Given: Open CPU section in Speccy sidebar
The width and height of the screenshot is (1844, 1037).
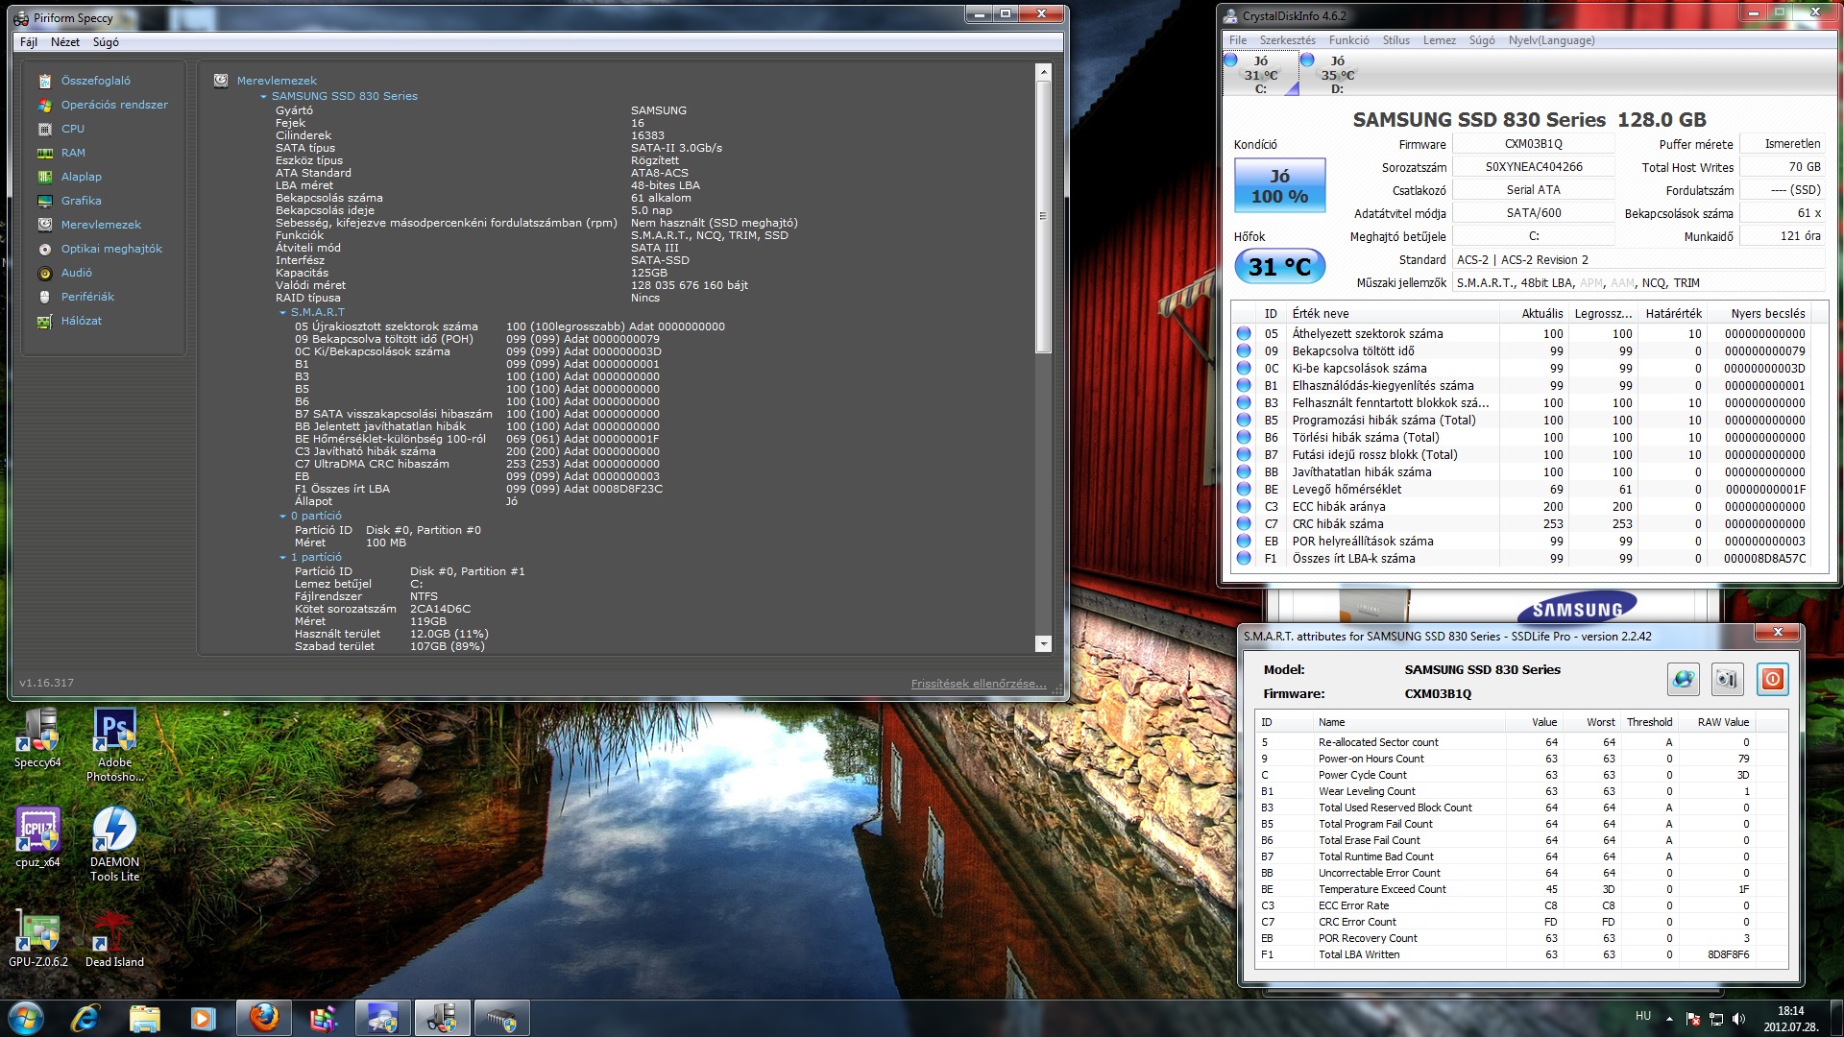Looking at the screenshot, I should pos(72,129).
